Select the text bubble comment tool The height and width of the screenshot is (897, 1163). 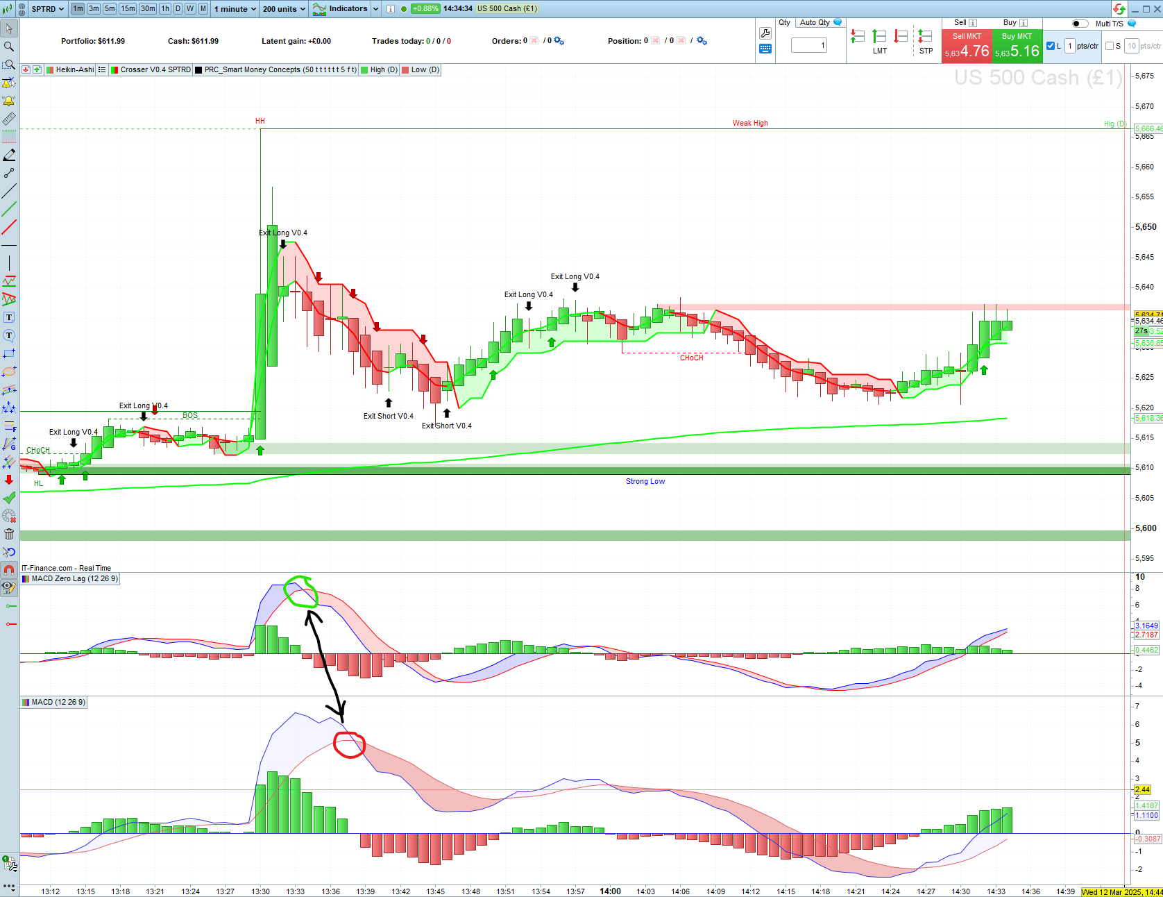click(x=9, y=335)
